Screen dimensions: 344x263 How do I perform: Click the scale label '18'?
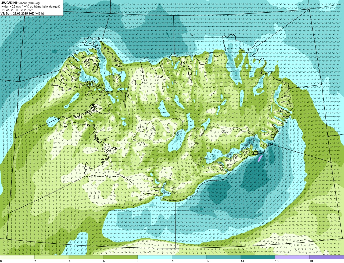coord(311,261)
